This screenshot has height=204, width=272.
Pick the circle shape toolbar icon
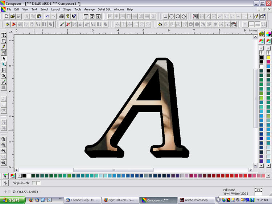pyautogui.click(x=172, y=16)
